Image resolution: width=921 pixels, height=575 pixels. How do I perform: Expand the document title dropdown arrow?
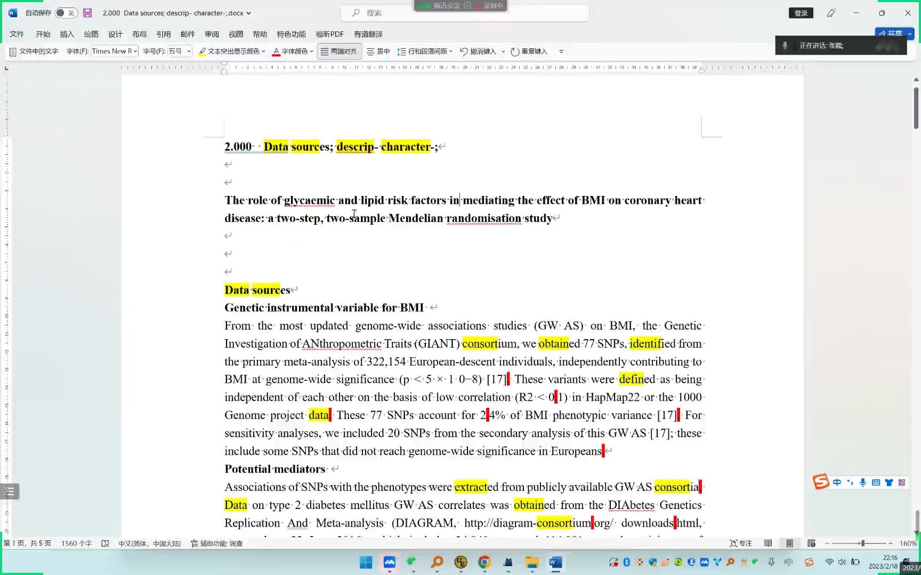click(248, 13)
